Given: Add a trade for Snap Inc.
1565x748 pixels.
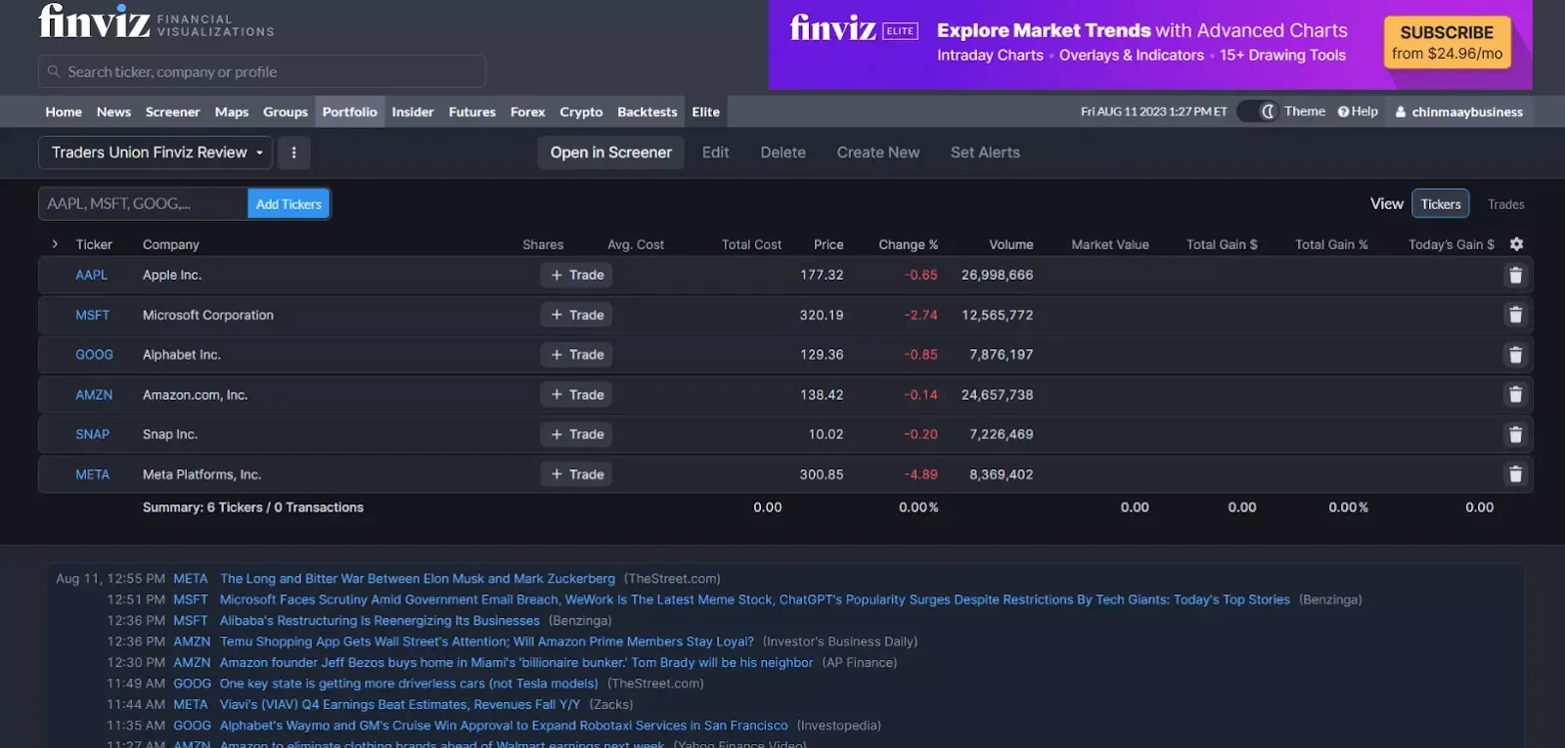Looking at the screenshot, I should [x=576, y=434].
